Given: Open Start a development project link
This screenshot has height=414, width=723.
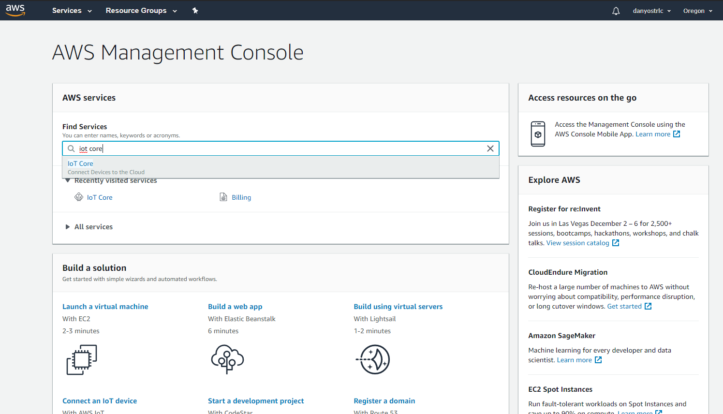Looking at the screenshot, I should 256,401.
